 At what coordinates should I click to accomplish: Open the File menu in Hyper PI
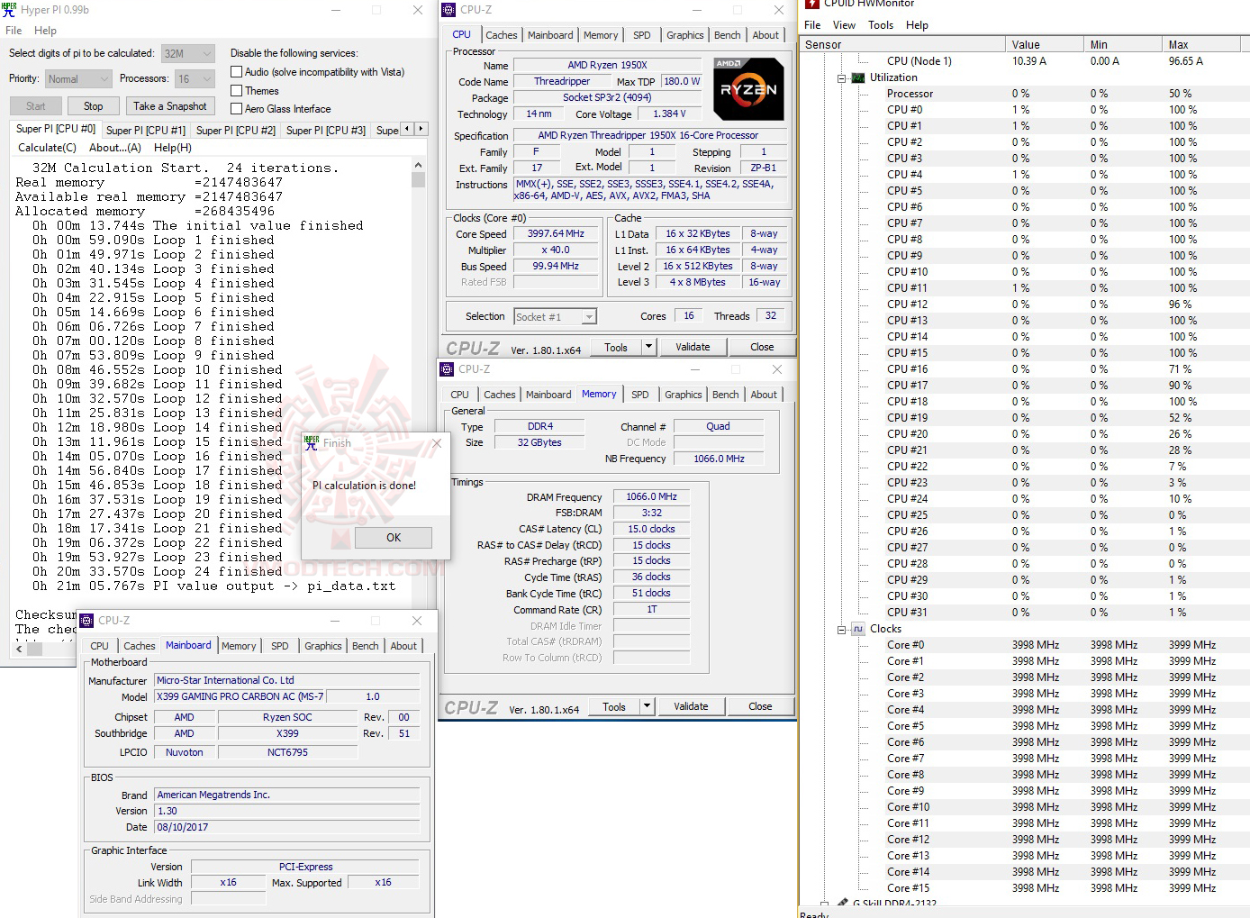tap(14, 31)
